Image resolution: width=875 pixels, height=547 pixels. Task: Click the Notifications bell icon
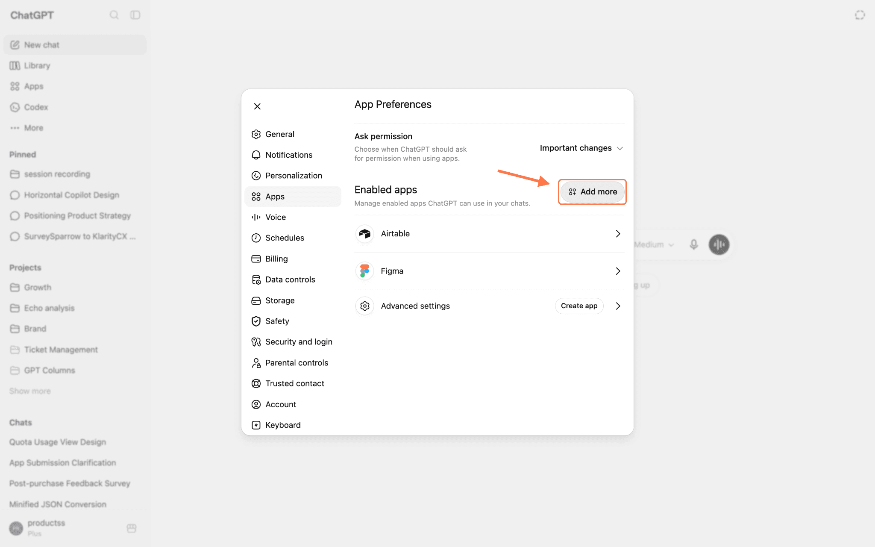click(256, 155)
